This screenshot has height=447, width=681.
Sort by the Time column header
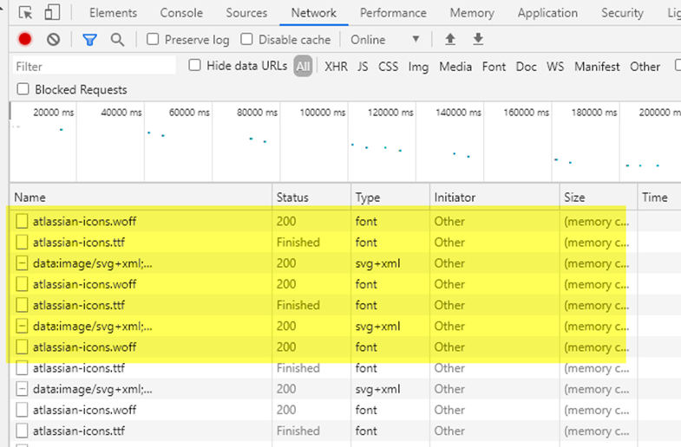659,198
